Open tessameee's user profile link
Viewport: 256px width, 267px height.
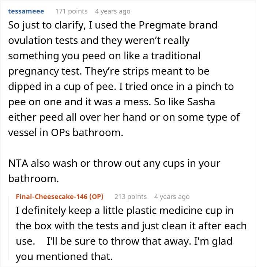point(26,11)
